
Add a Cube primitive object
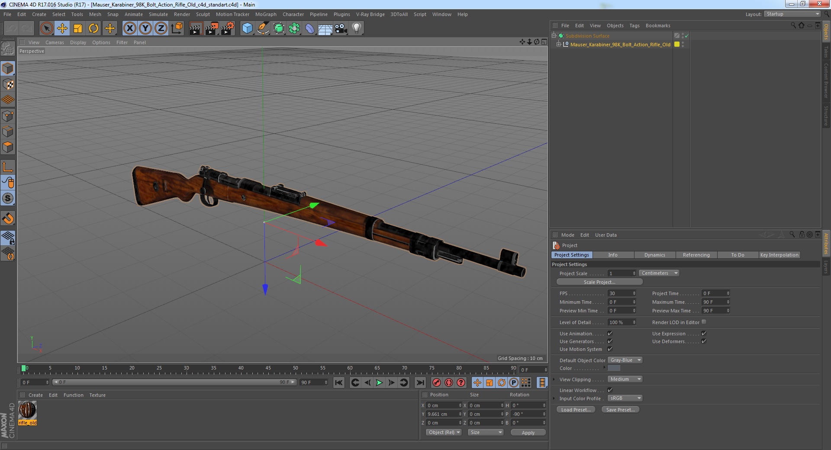[x=247, y=29]
